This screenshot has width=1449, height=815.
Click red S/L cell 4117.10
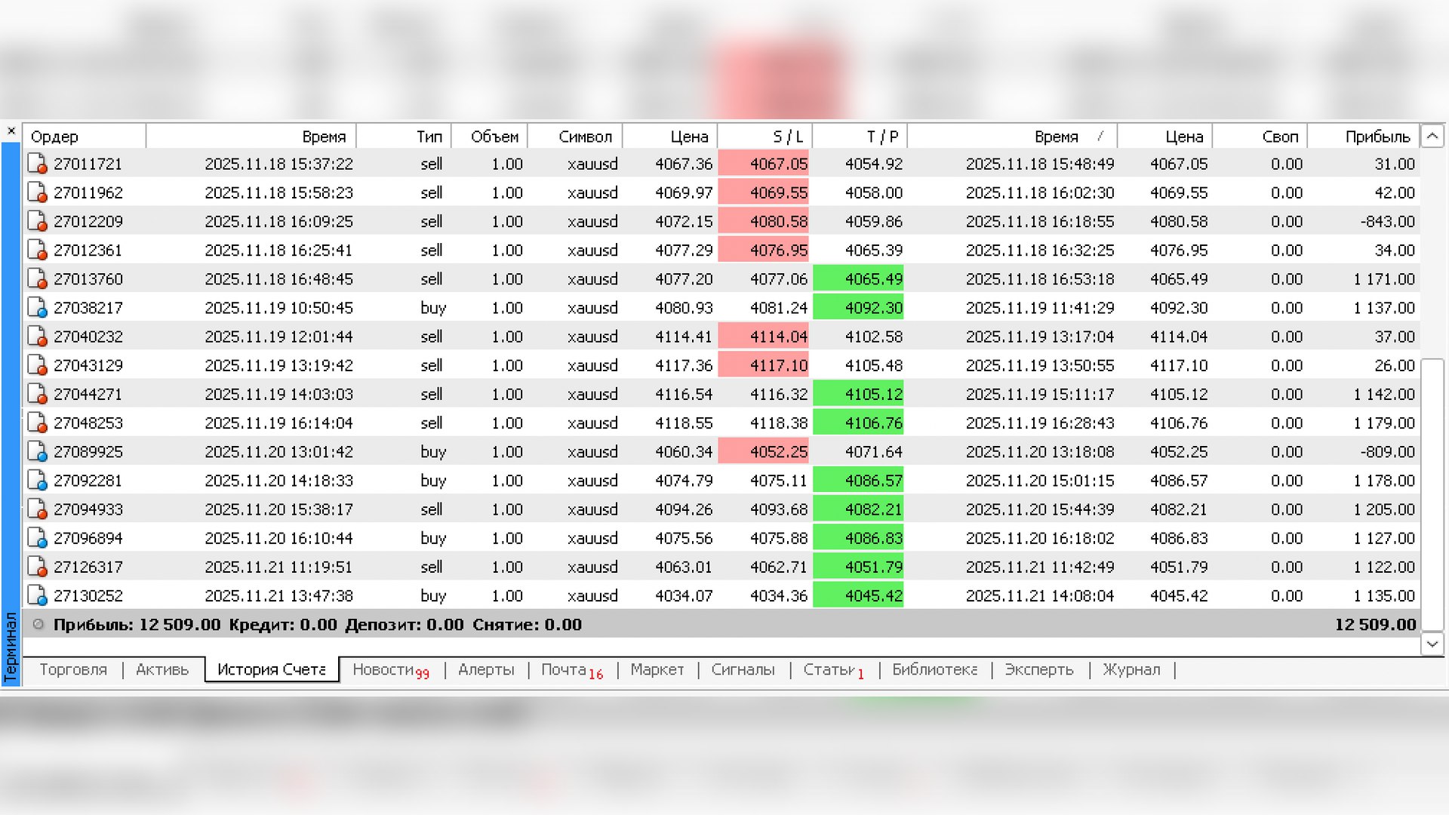point(764,365)
